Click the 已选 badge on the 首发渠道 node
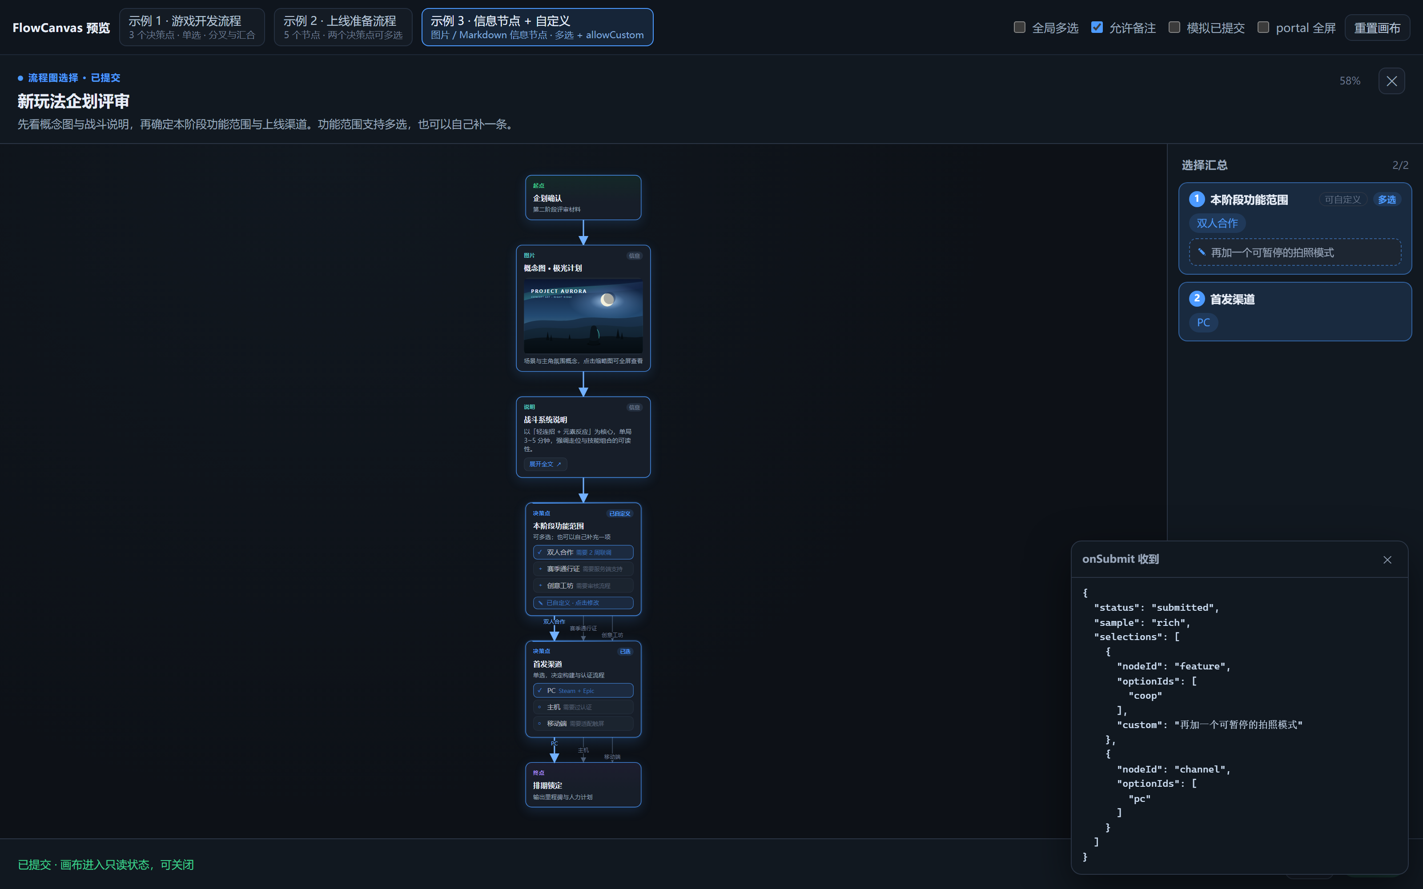Viewport: 1423px width, 889px height. pos(625,651)
